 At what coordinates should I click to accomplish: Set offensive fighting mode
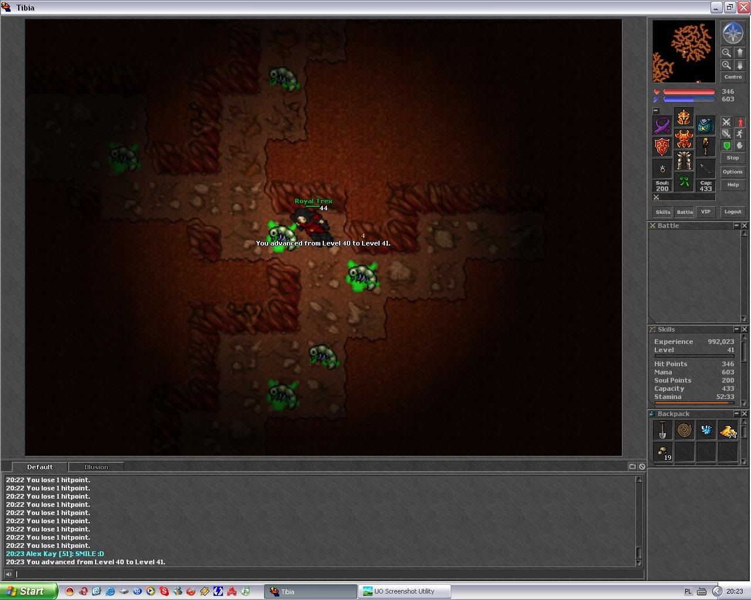tap(726, 122)
